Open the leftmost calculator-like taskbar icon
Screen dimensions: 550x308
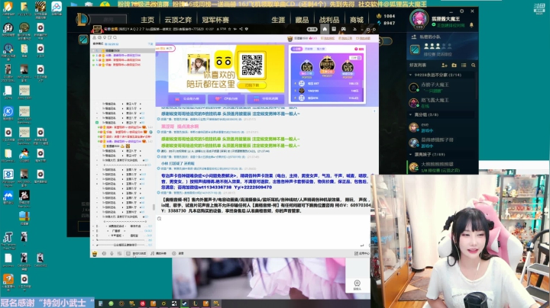click(x=100, y=303)
